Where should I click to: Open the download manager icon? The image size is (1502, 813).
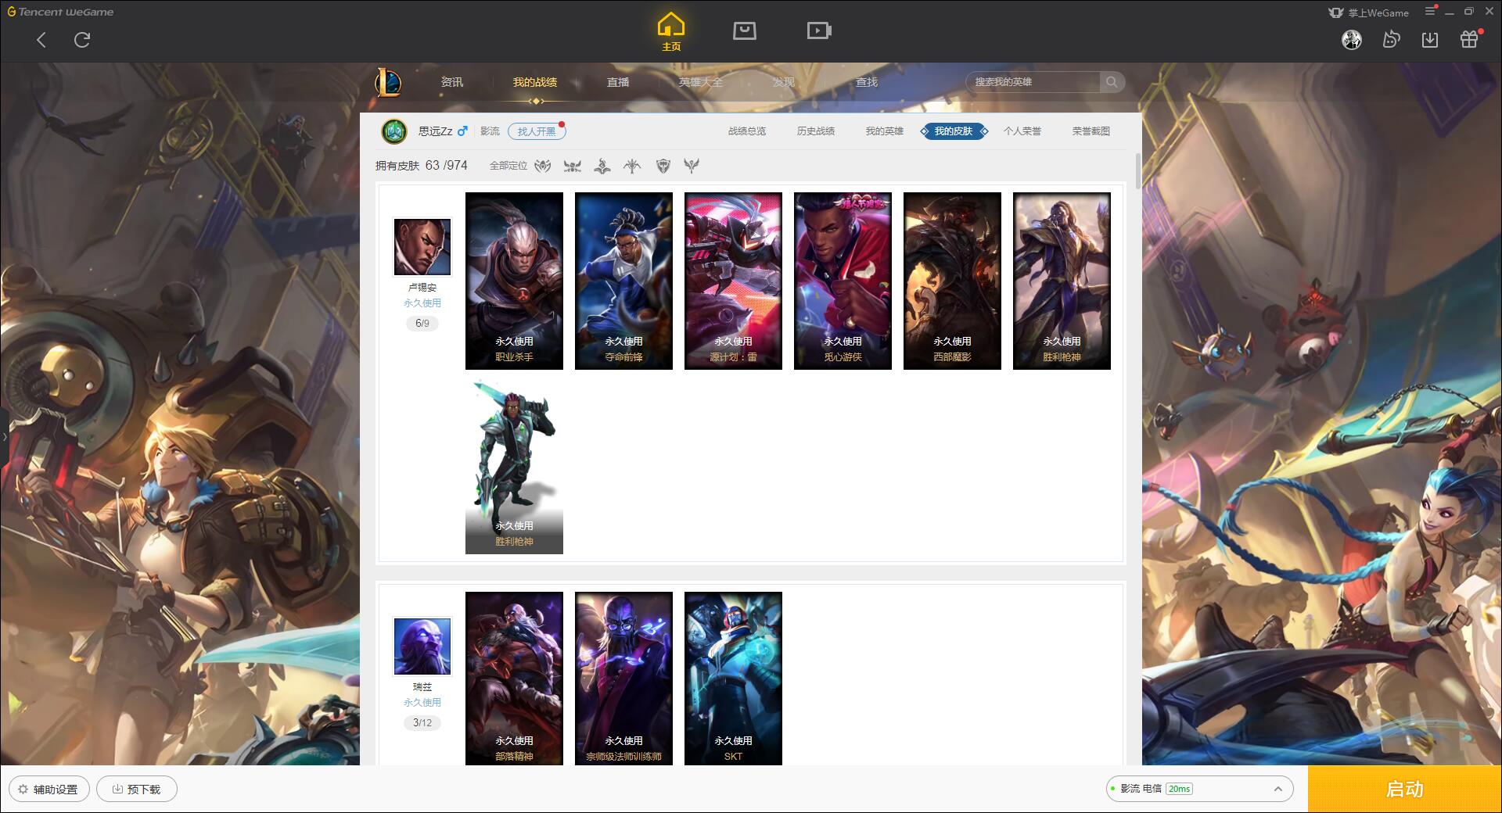(1430, 39)
